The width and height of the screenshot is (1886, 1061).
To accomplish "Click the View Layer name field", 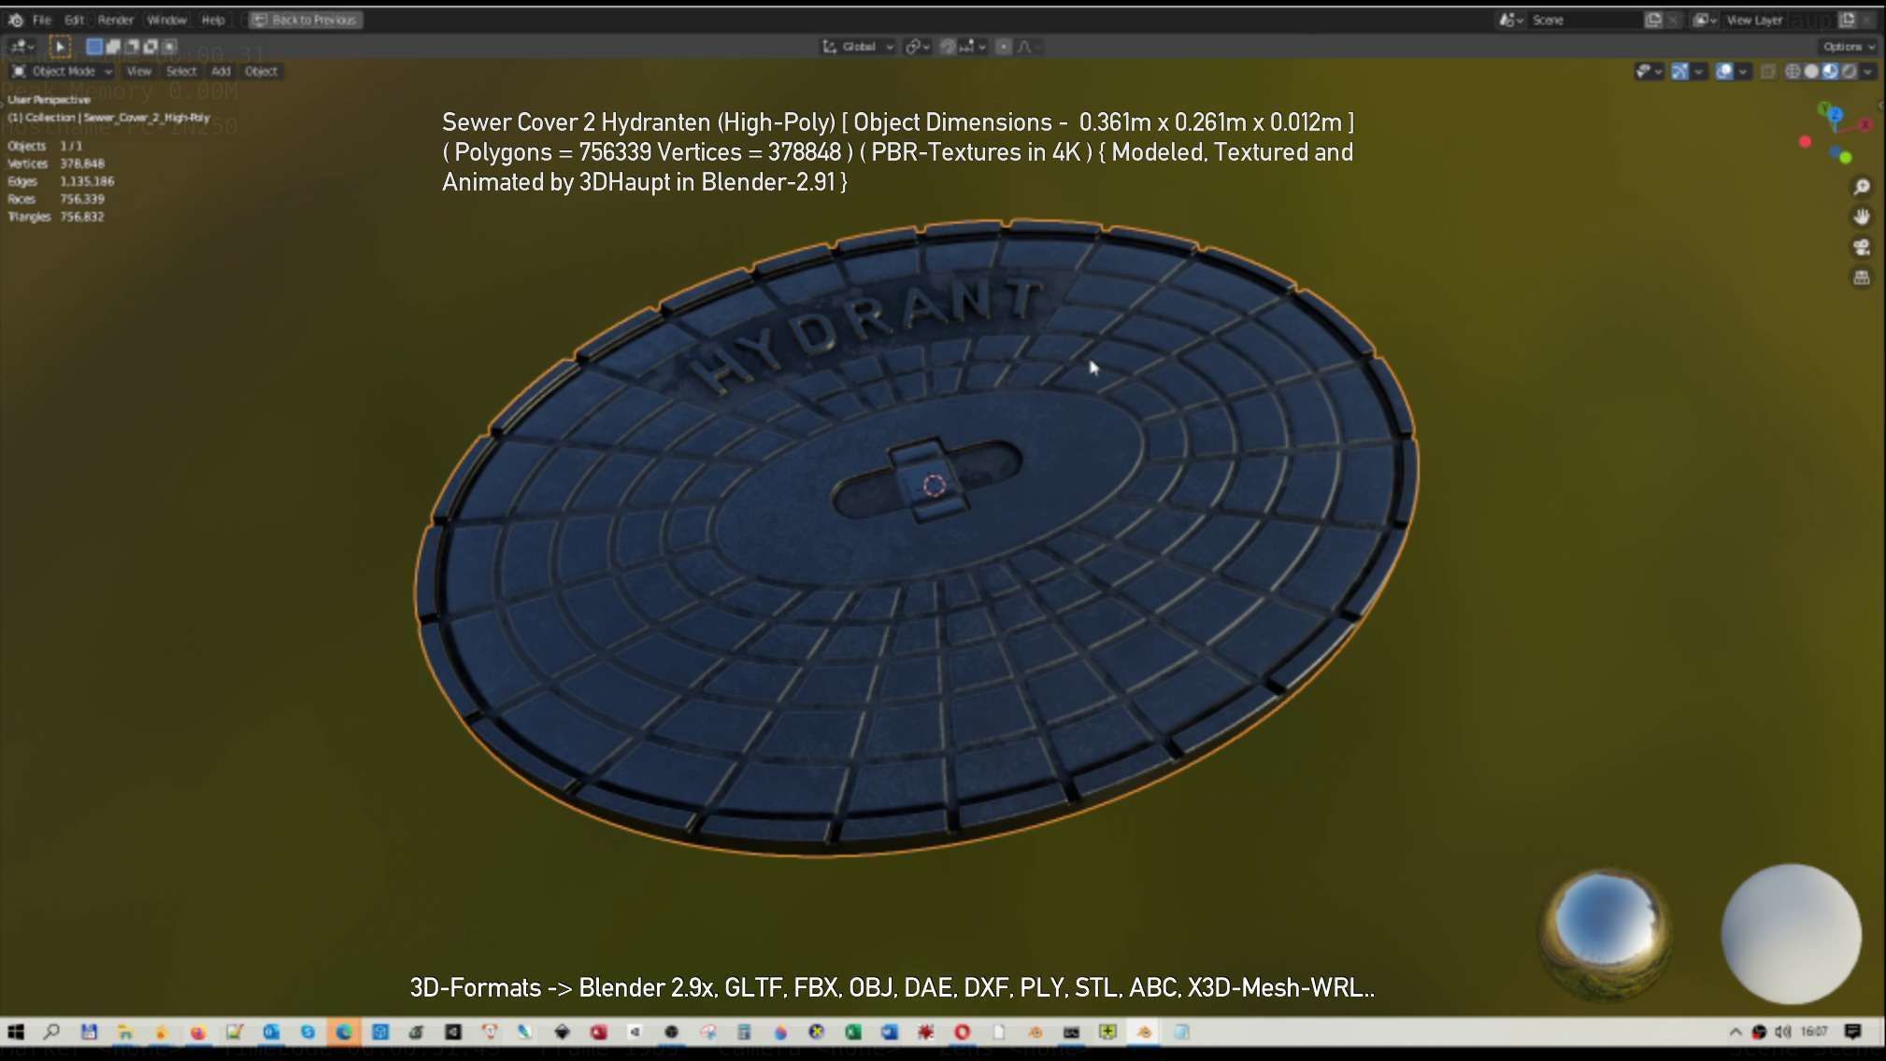I will click(x=1779, y=20).
